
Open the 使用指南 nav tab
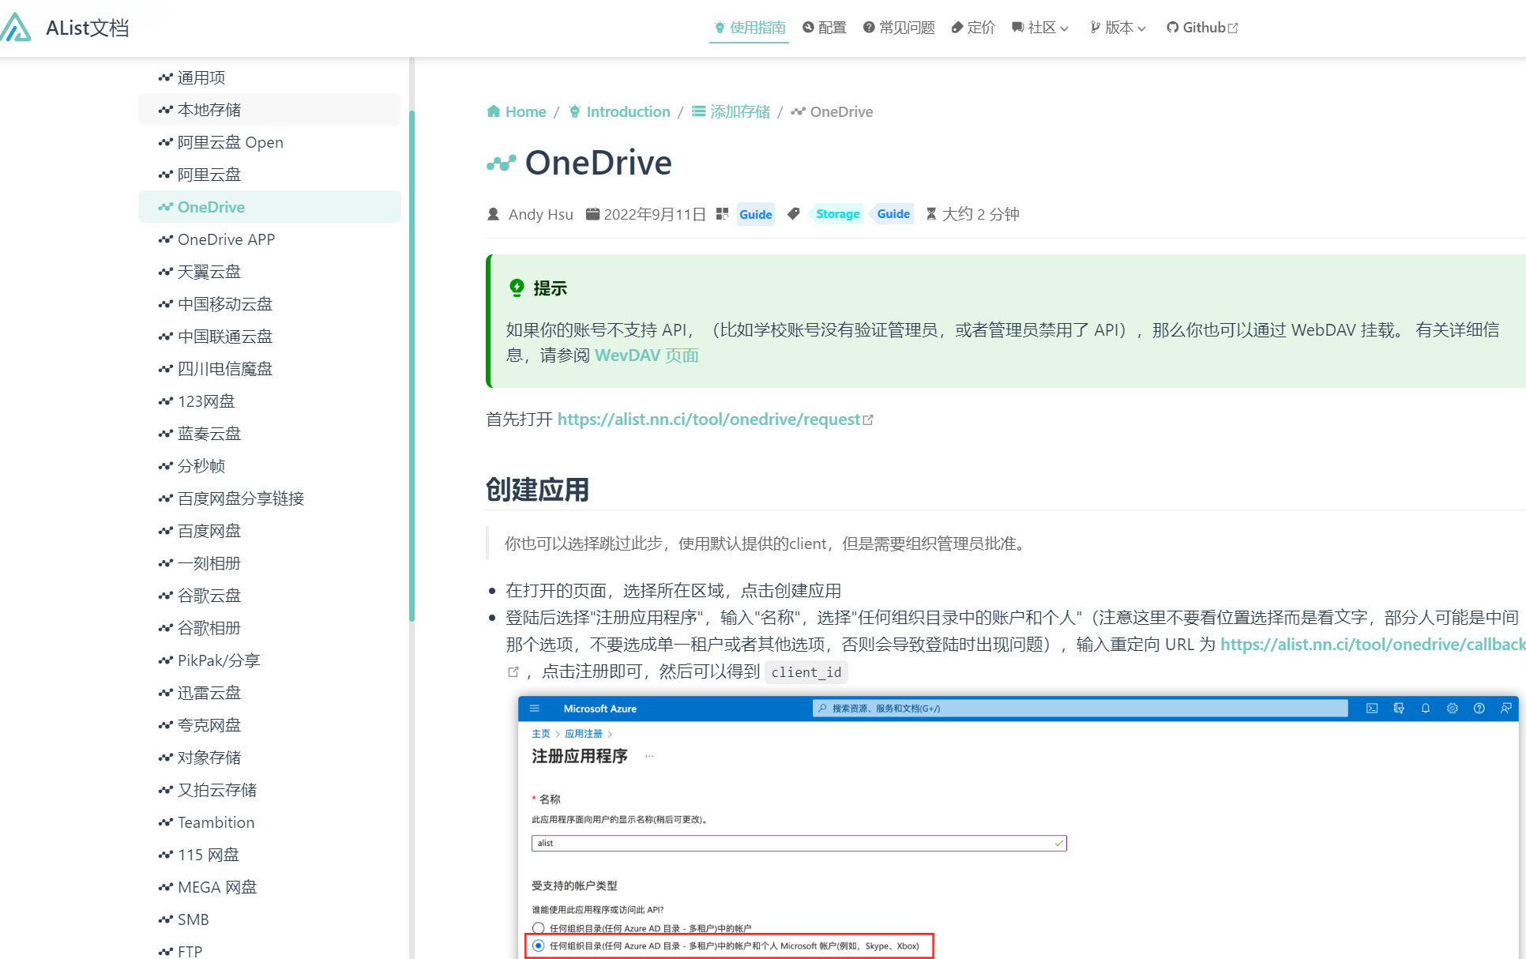tap(749, 28)
